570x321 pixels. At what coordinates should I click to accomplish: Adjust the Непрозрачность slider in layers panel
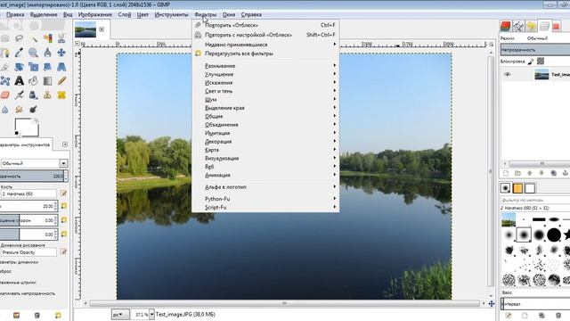(535, 50)
